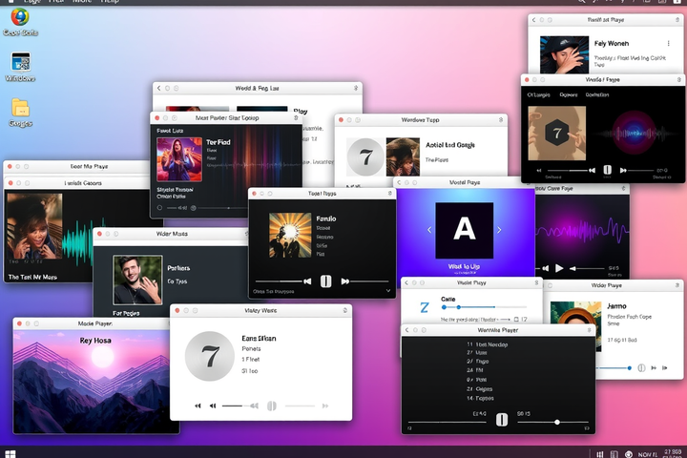Image resolution: width=687 pixels, height=458 pixels.
Task: Click the large "A" album tile
Action: (465, 230)
